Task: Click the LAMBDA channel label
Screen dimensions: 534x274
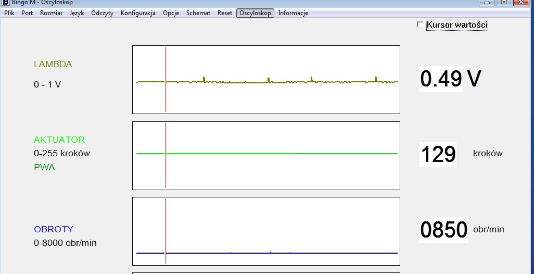Action: [x=53, y=65]
